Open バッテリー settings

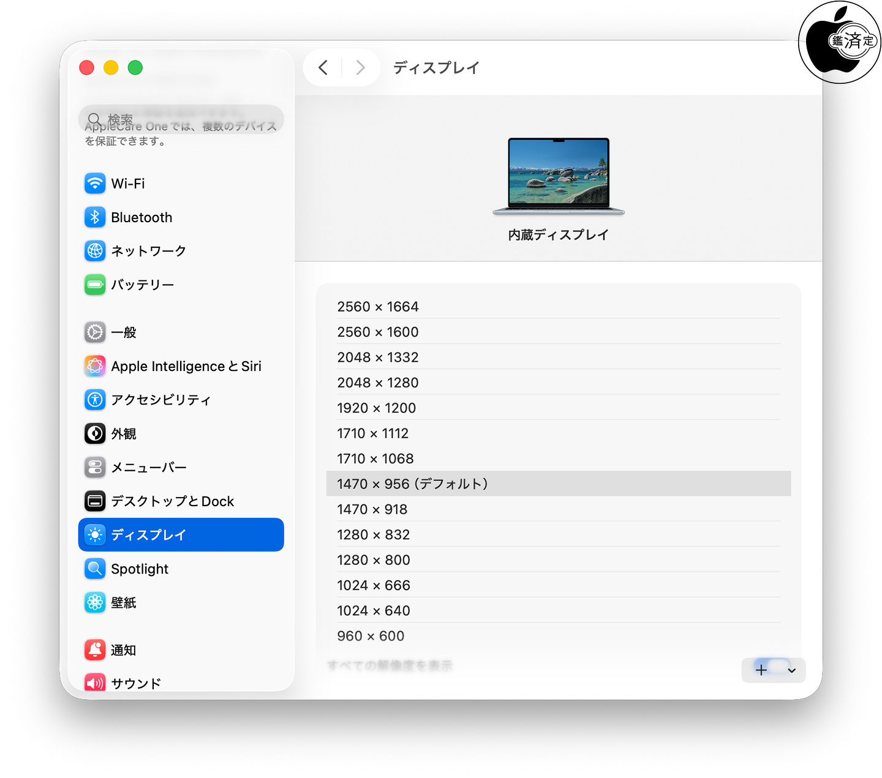(x=141, y=285)
